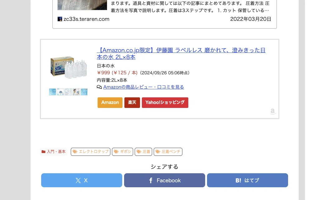Click the Hatena B! icon

tap(238, 180)
